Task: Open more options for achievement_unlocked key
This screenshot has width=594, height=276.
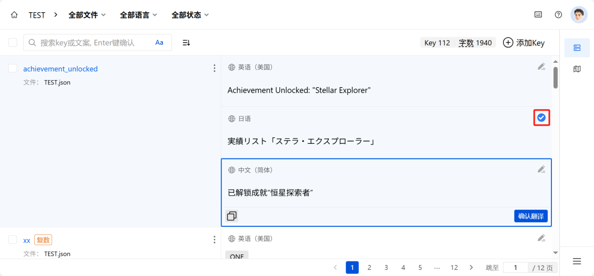Action: 215,68
